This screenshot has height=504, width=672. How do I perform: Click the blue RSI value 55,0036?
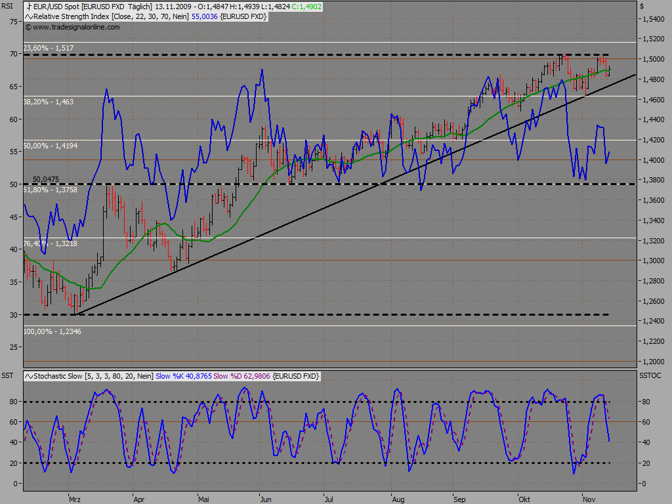205,16
